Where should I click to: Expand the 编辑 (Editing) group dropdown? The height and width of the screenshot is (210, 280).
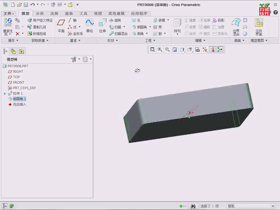click(200, 40)
